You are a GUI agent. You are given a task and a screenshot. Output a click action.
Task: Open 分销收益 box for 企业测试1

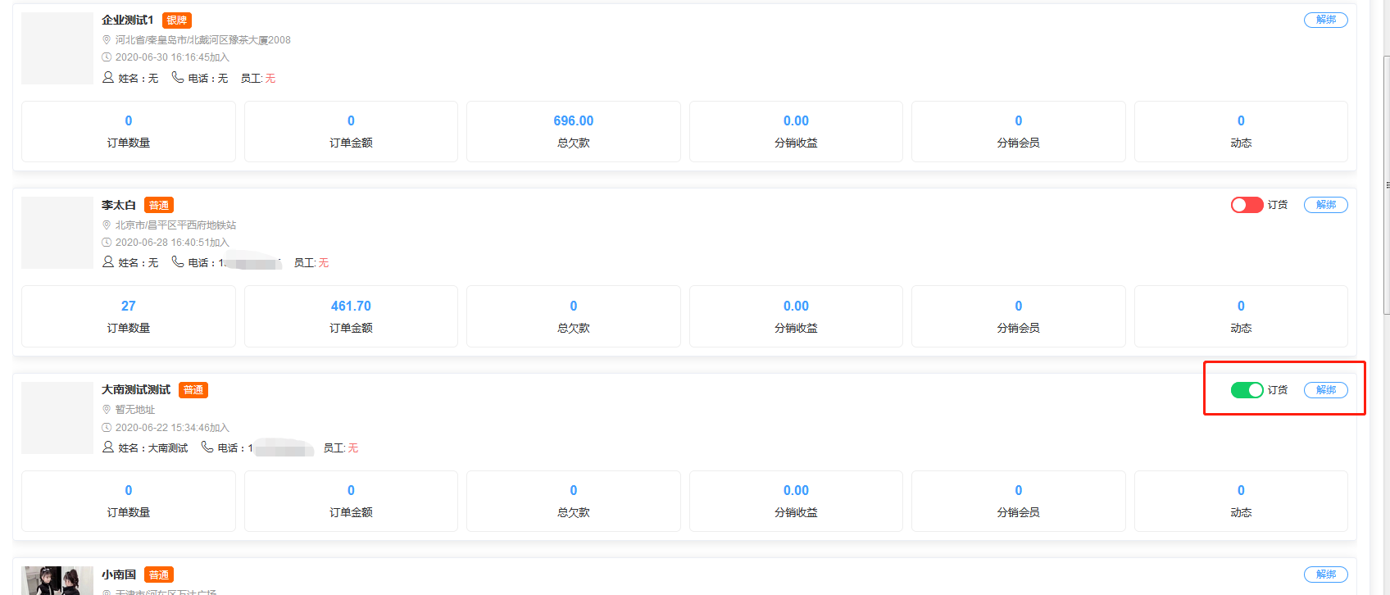pyautogui.click(x=796, y=131)
